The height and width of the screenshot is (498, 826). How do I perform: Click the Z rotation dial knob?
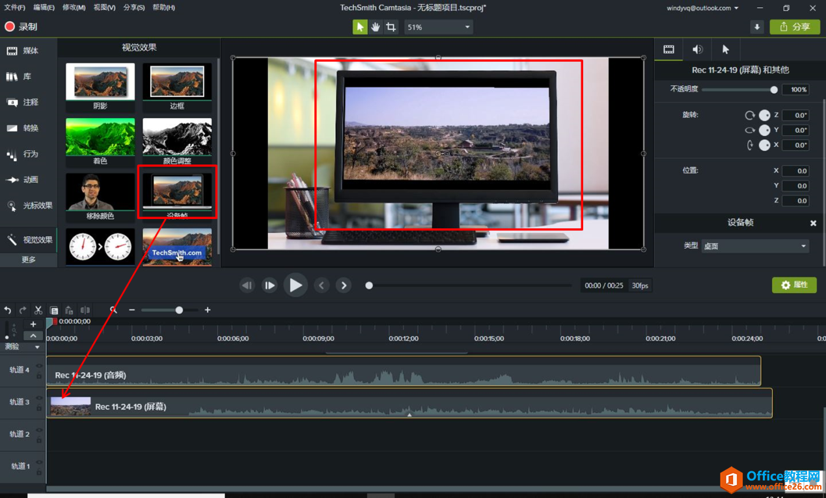click(x=765, y=115)
